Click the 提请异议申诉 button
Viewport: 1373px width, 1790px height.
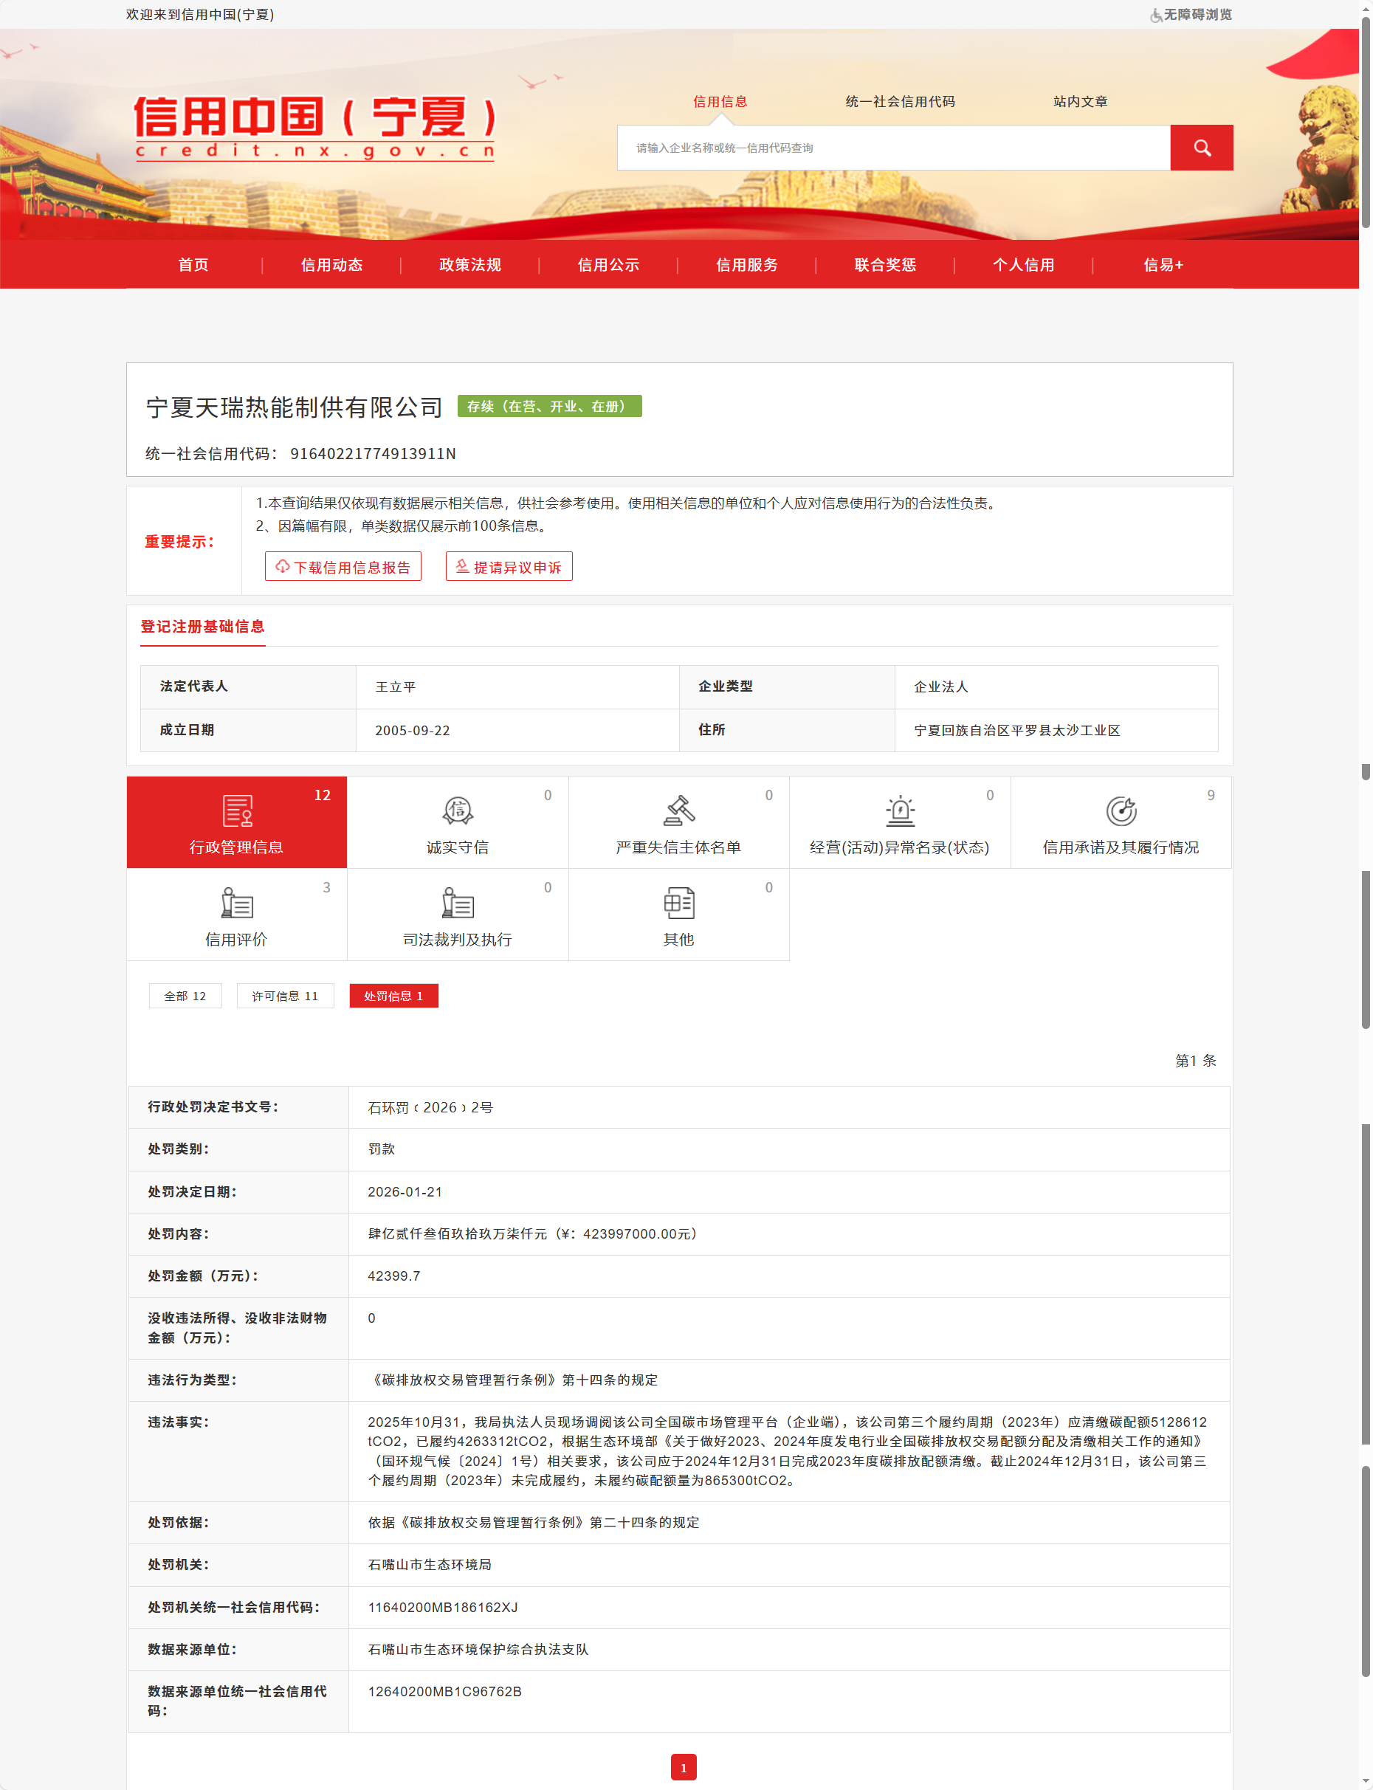coord(509,567)
